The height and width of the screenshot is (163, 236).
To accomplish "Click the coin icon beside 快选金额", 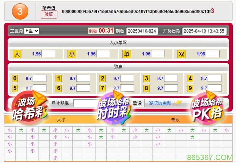I will tap(151, 103).
